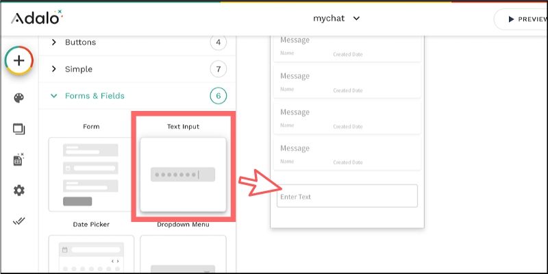Image resolution: width=548 pixels, height=274 pixels.
Task: Select the Text Input component thumbnail
Action: pyautogui.click(x=183, y=175)
